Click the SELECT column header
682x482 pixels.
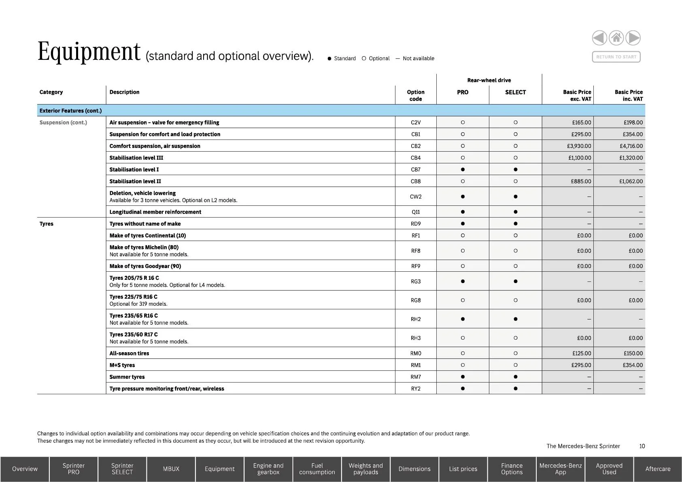[515, 92]
